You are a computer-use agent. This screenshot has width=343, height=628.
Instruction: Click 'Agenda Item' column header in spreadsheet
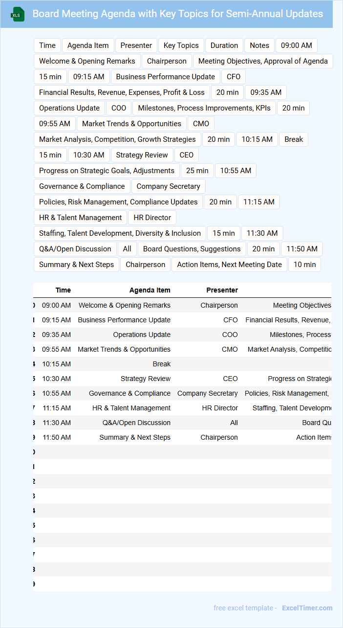(x=150, y=290)
